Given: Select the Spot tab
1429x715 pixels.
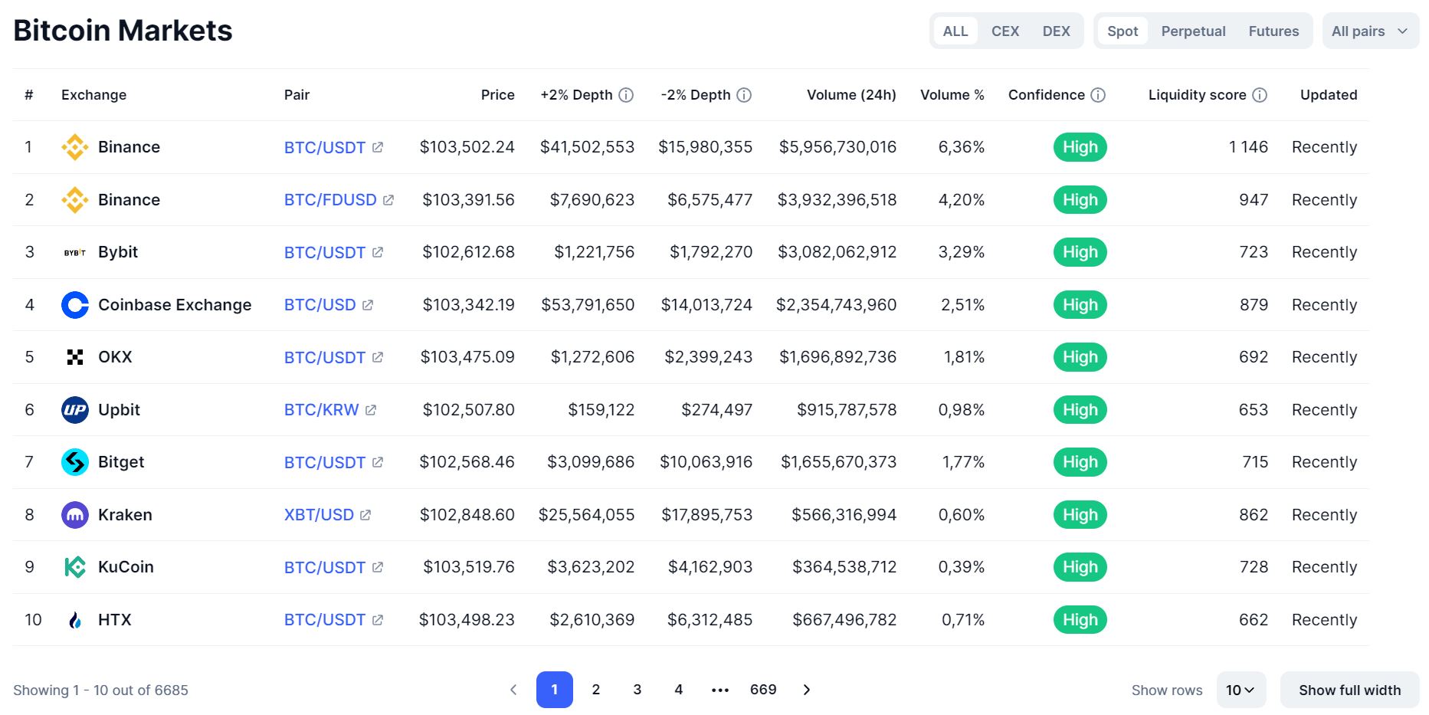Looking at the screenshot, I should 1123,31.
